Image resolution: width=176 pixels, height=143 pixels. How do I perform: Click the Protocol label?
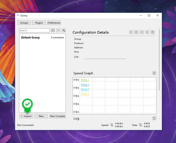point(79,43)
